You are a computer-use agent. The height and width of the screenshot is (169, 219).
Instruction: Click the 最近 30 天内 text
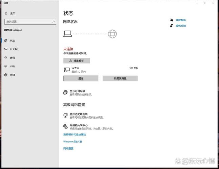click(79, 72)
